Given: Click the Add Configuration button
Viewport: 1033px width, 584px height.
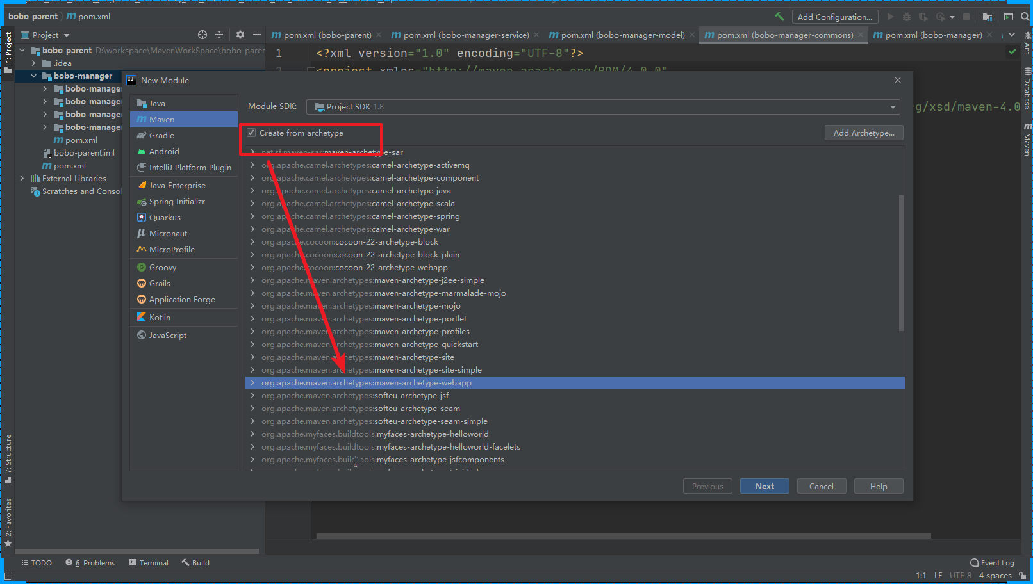Looking at the screenshot, I should click(x=835, y=17).
